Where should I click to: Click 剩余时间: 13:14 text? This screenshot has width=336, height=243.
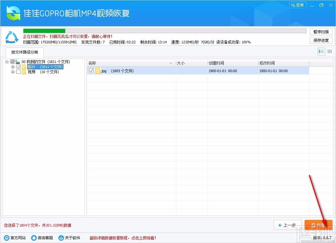153,42
